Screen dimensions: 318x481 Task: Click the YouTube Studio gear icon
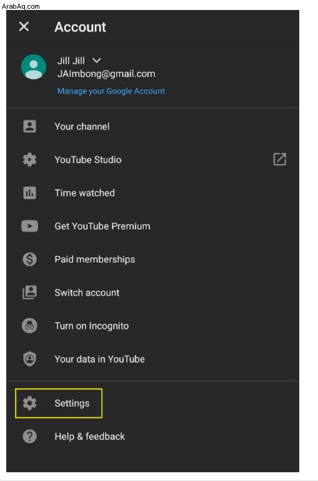(29, 160)
